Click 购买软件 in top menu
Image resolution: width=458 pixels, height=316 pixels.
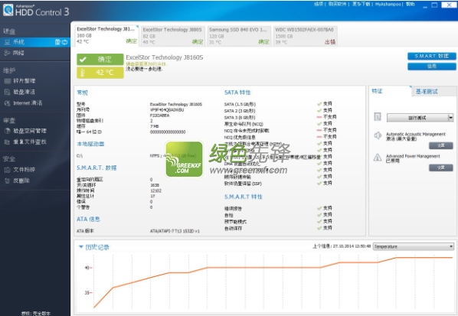click(337, 4)
